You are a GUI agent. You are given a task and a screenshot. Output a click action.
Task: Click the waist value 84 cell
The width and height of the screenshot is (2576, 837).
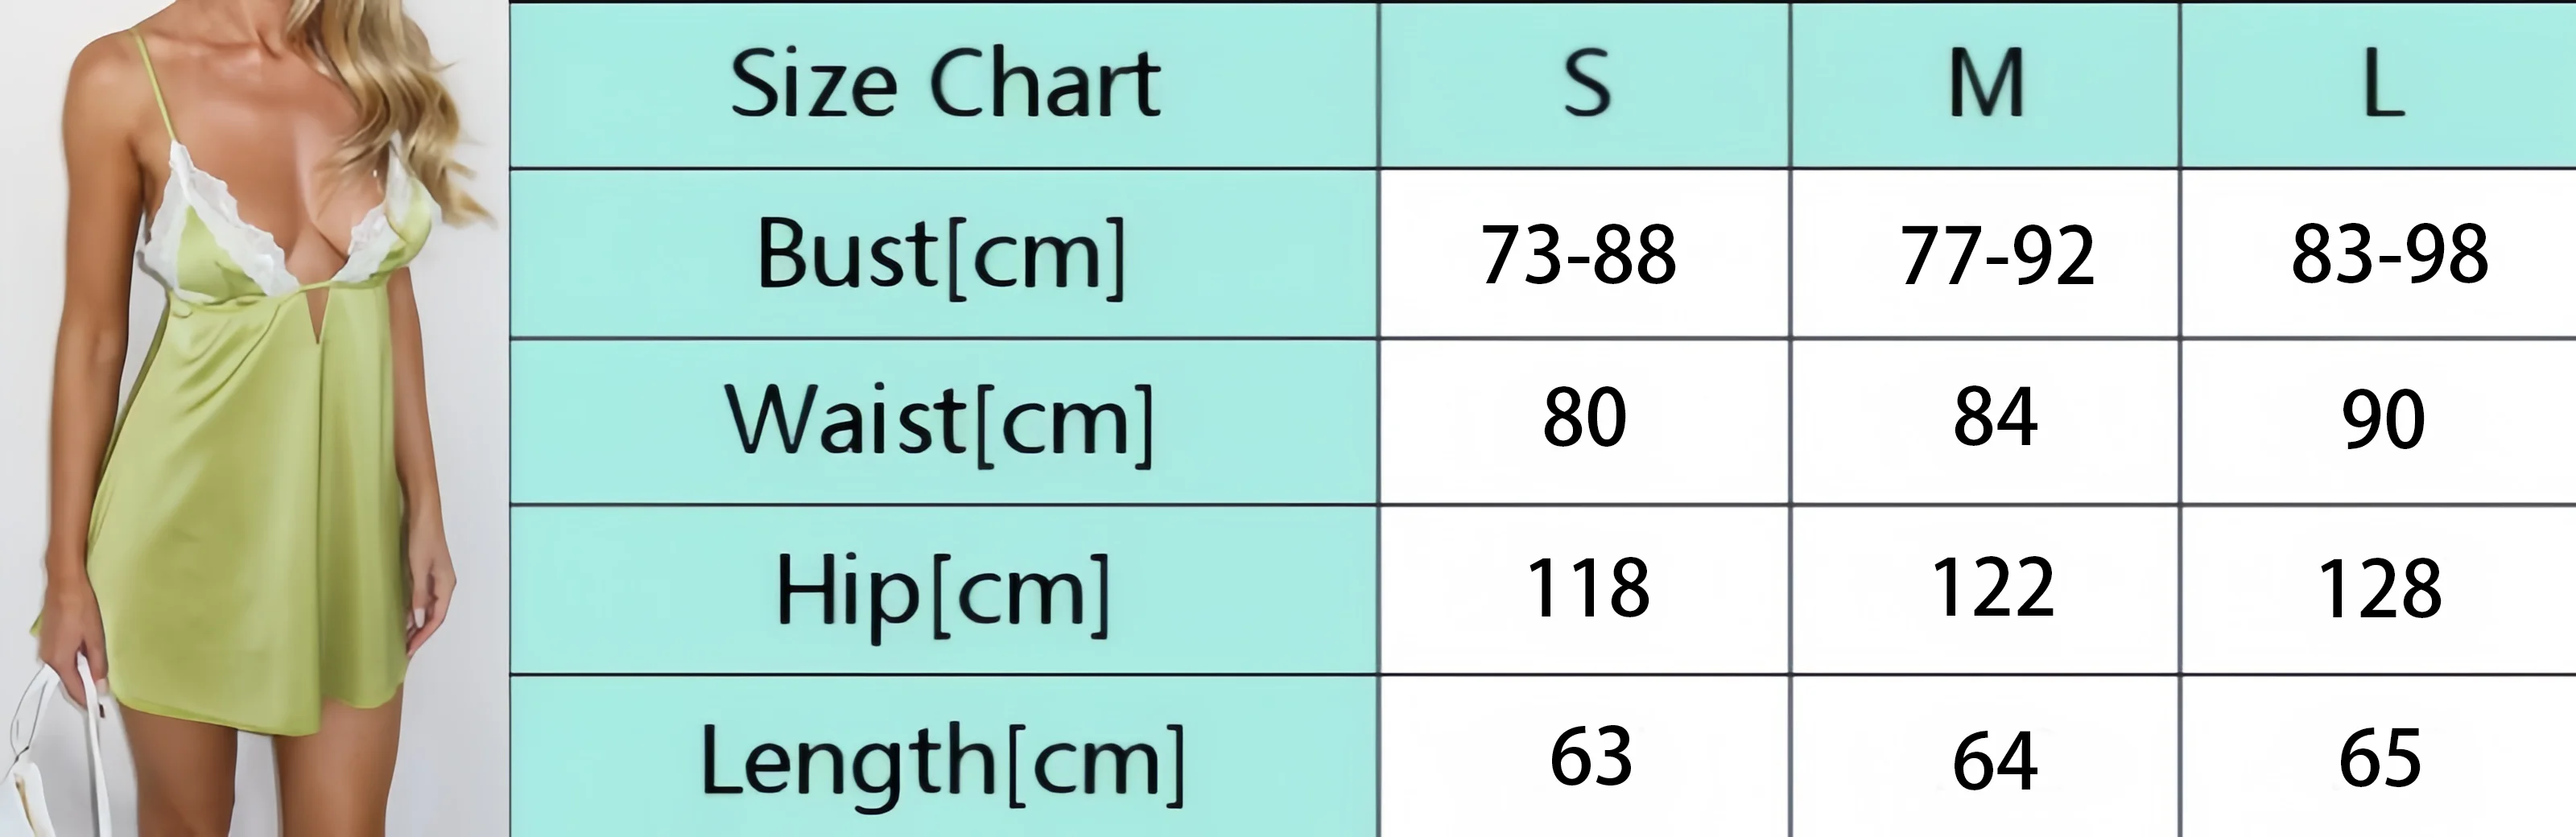[1985, 421]
